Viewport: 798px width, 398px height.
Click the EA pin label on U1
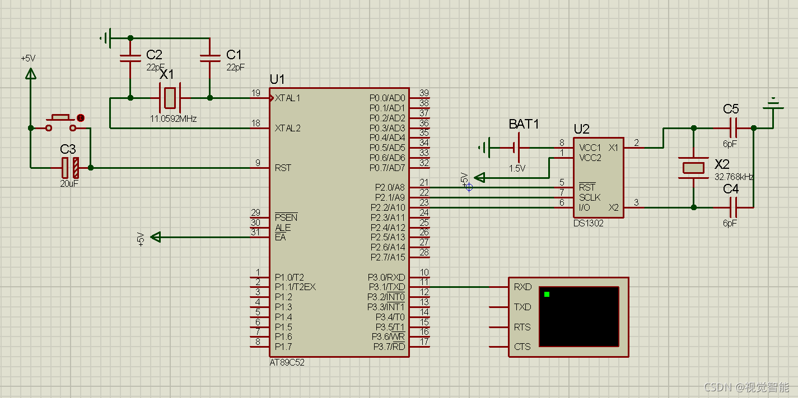(280, 237)
